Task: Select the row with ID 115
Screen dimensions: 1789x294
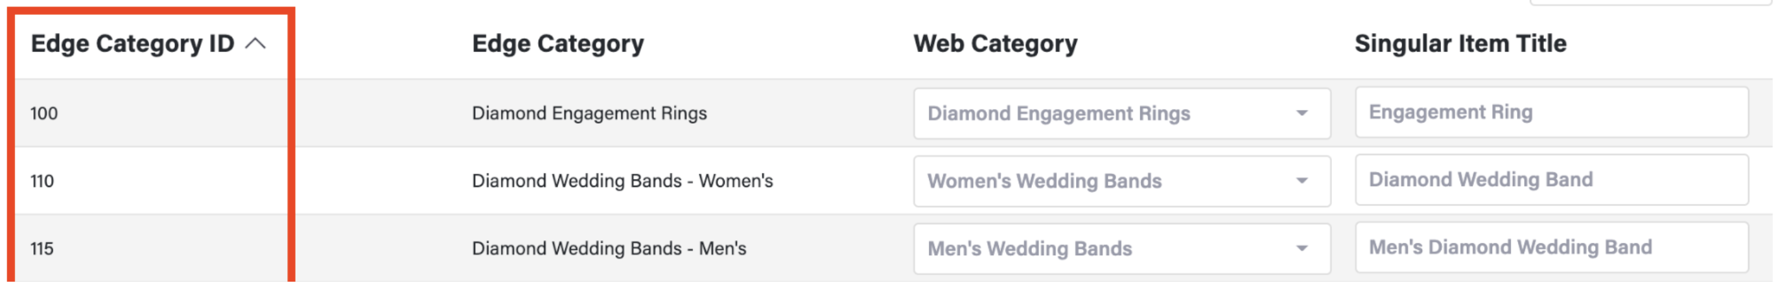Action: [42, 248]
